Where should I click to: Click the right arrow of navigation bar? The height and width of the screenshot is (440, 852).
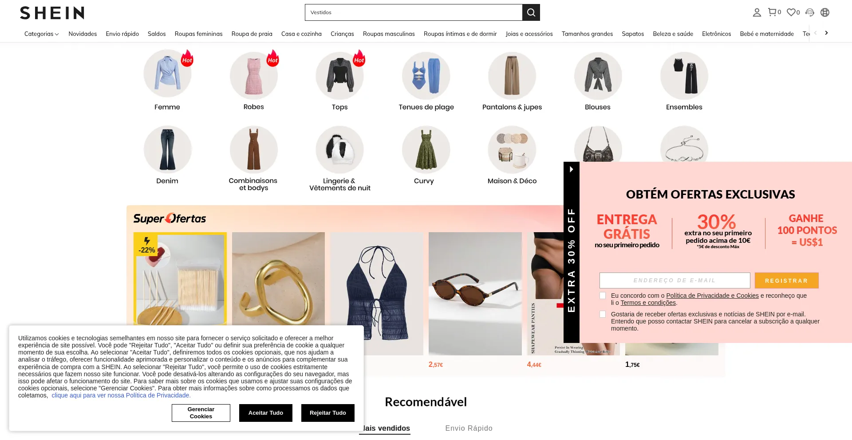(826, 33)
